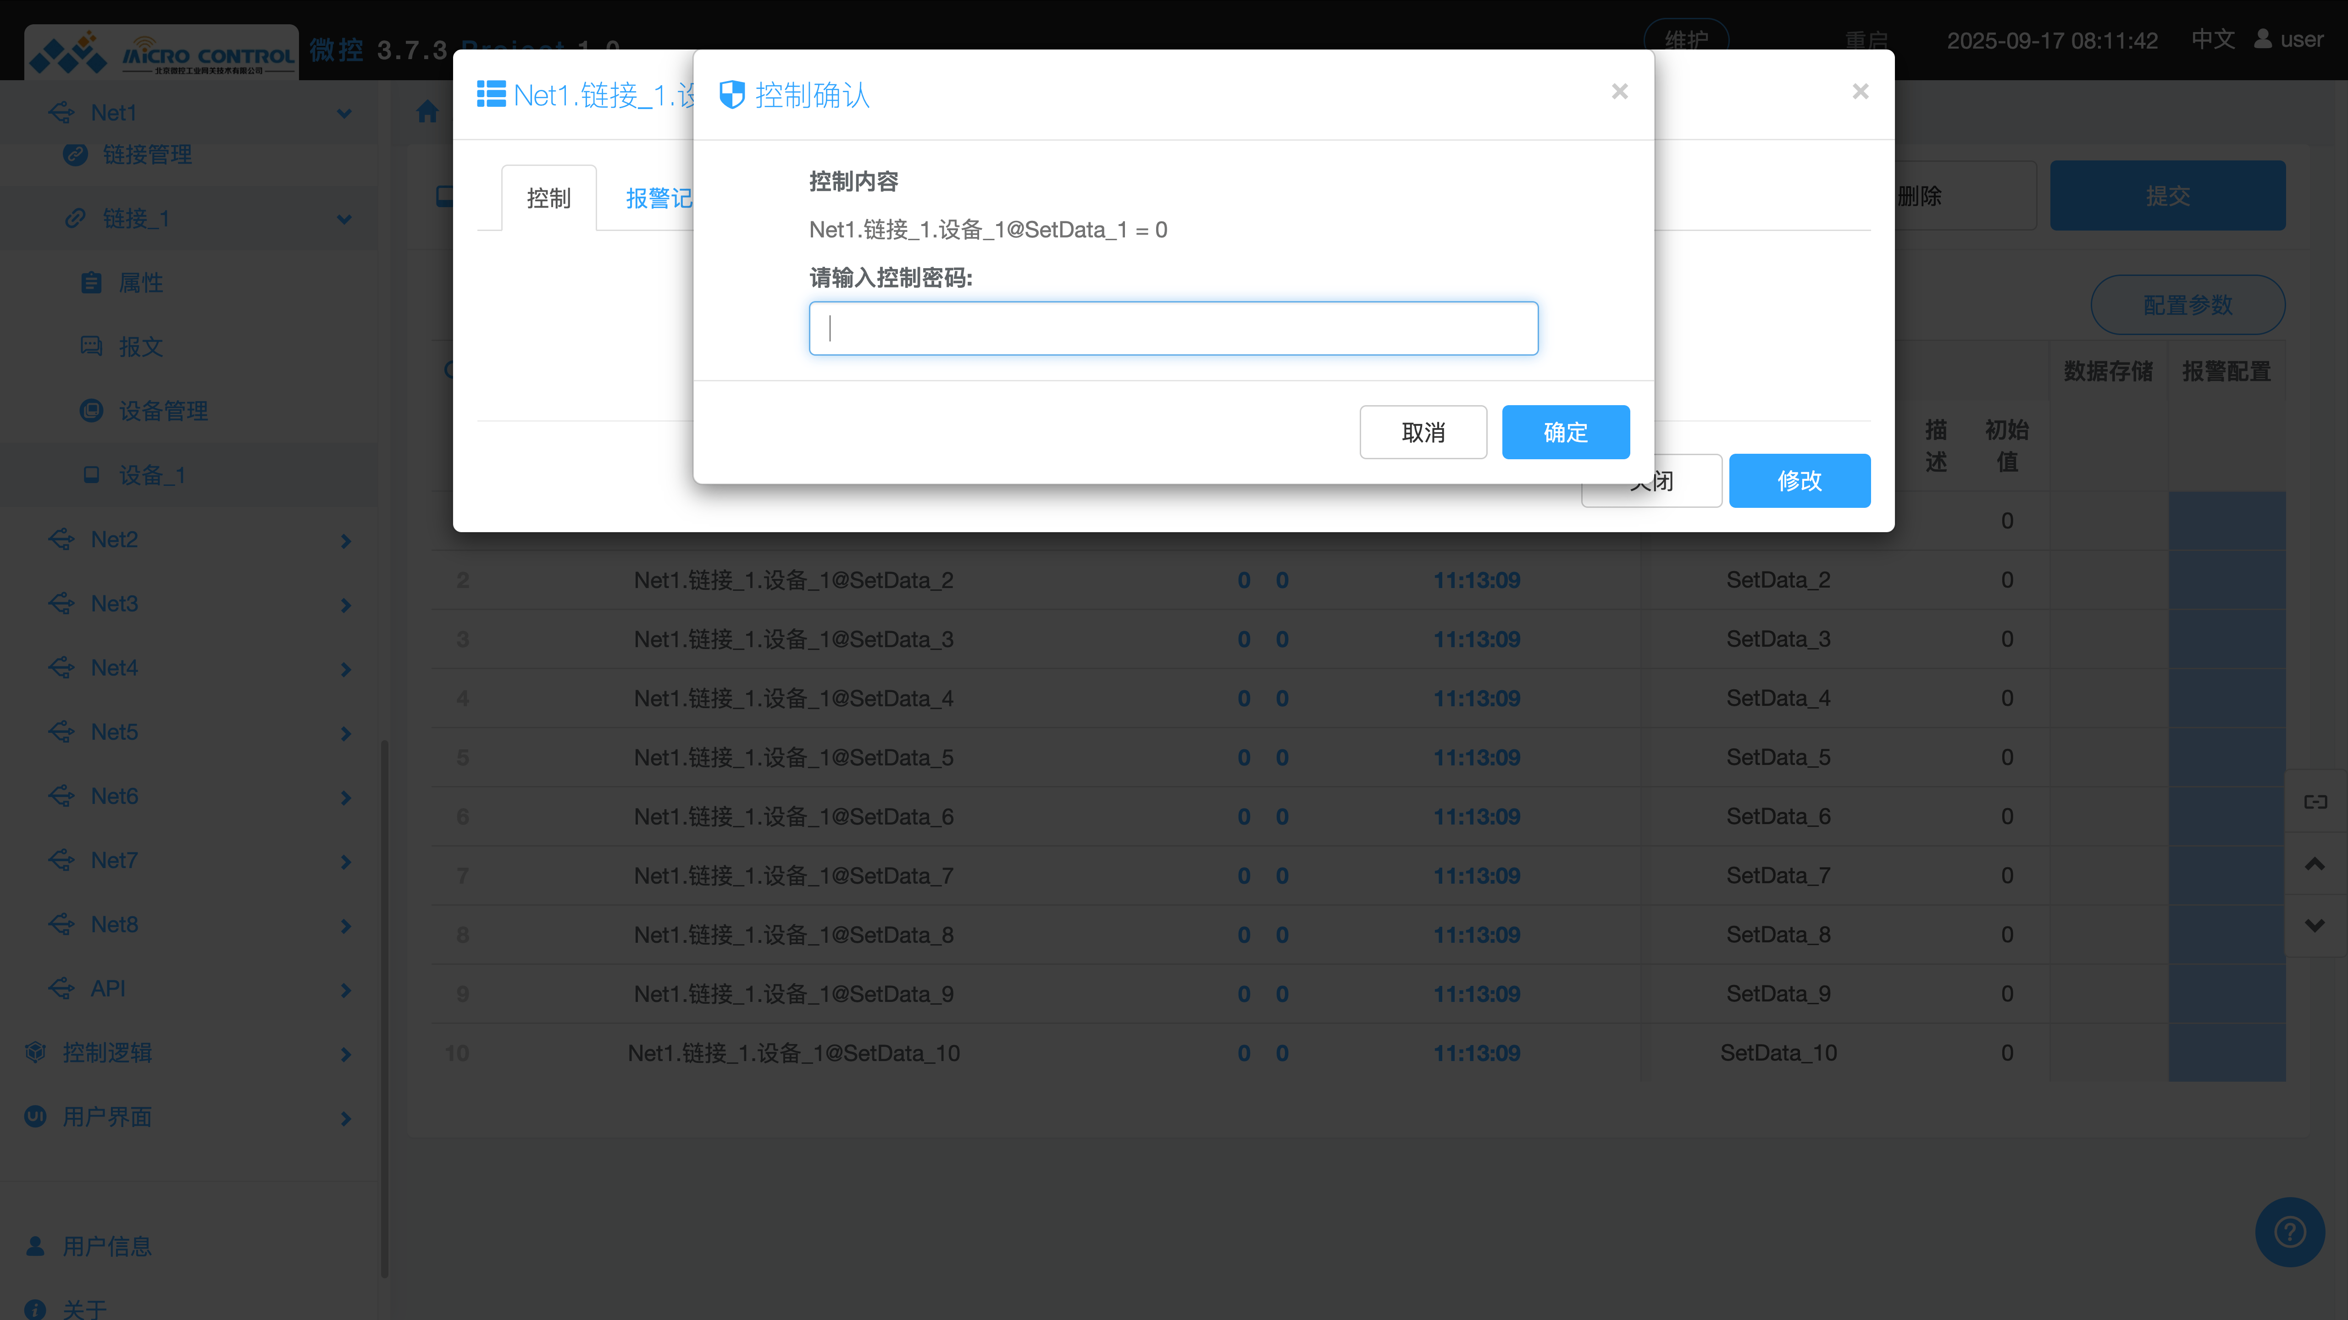Confirm with the 确定 button
The width and height of the screenshot is (2348, 1320).
pyautogui.click(x=1565, y=432)
